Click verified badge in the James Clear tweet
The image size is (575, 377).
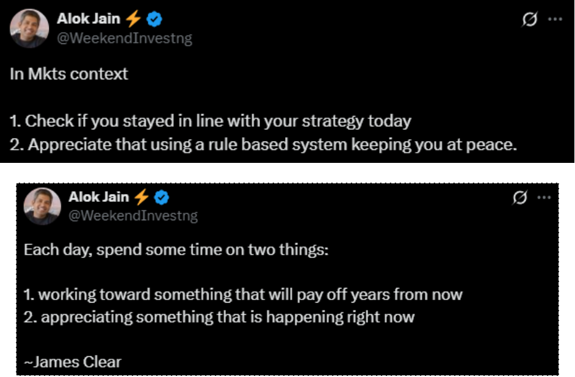coord(162,197)
